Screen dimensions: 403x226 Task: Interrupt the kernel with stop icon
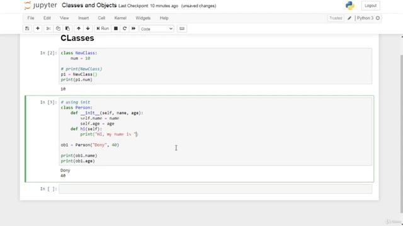click(116, 28)
